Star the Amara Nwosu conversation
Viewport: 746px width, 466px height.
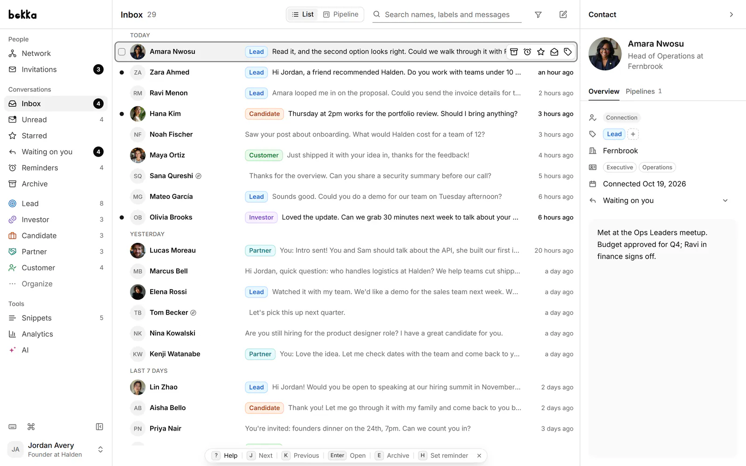coord(541,52)
